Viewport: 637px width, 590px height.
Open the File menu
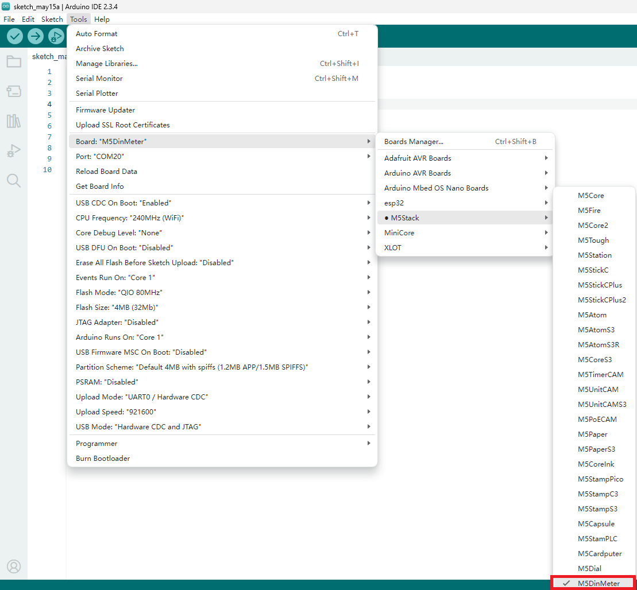[x=9, y=19]
